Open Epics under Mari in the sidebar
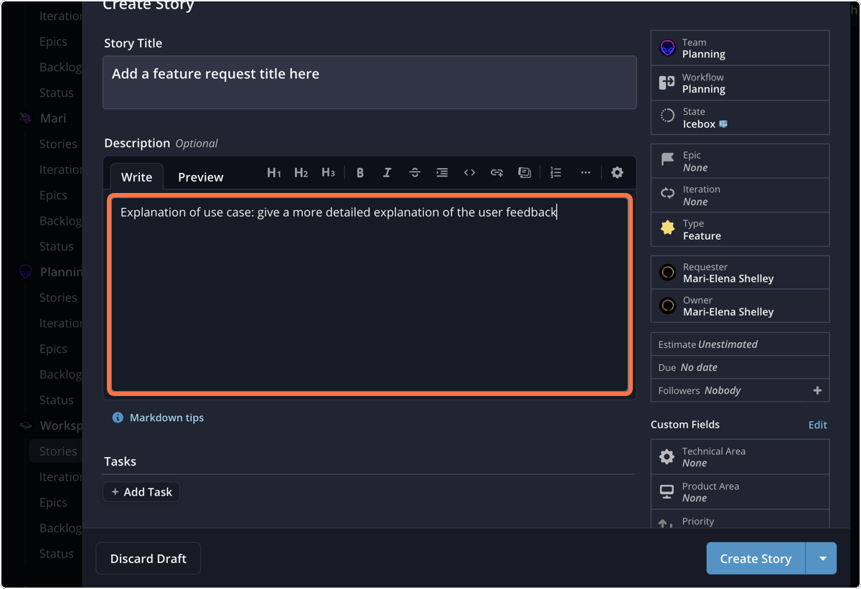This screenshot has height=589, width=861. pyautogui.click(x=53, y=195)
